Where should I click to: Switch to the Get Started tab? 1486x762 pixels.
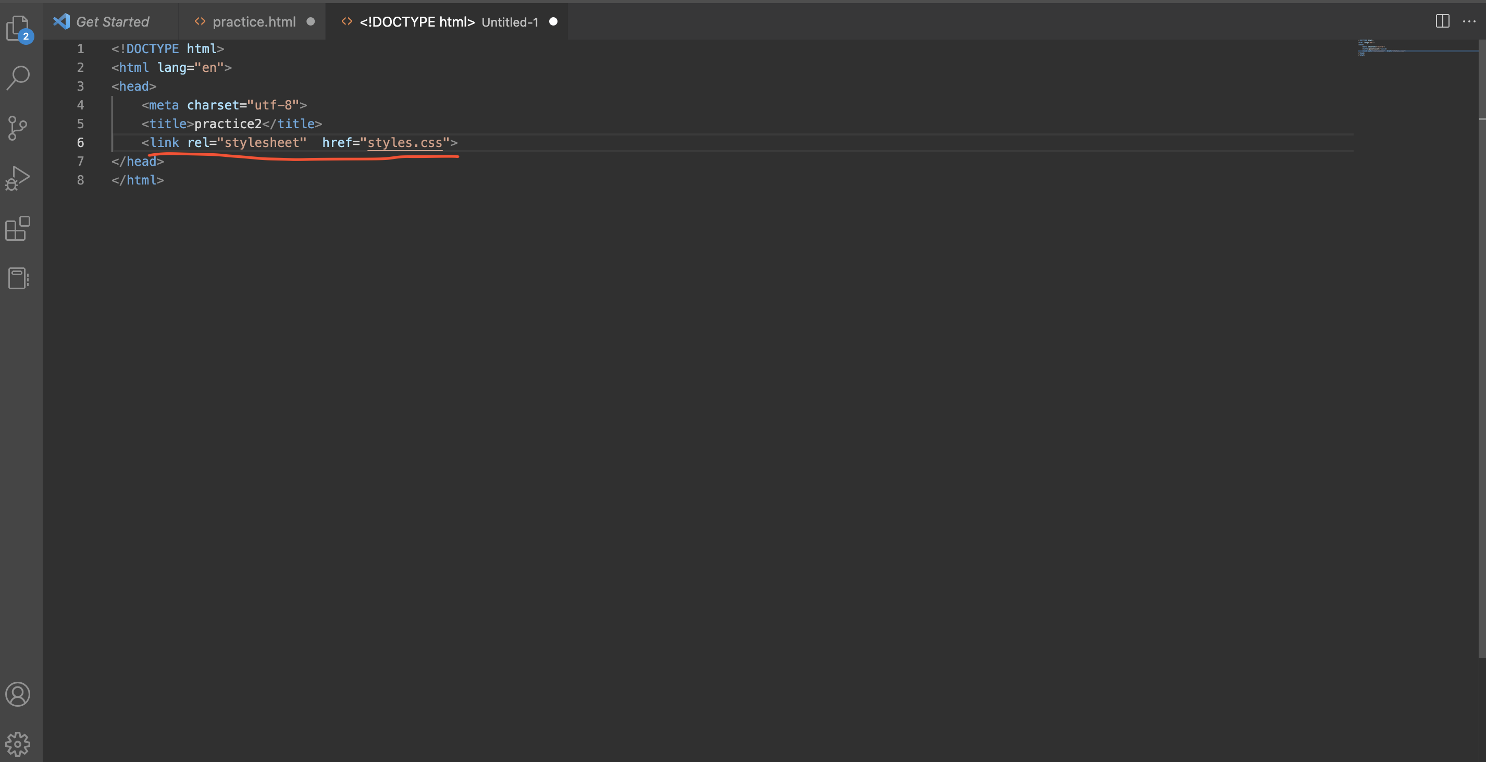[111, 21]
